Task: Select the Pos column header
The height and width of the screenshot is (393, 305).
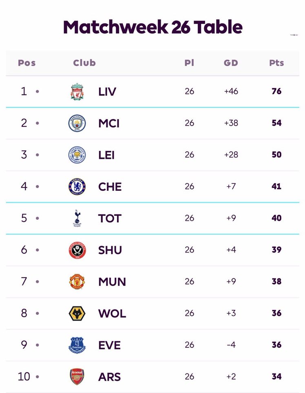Action: [27, 63]
